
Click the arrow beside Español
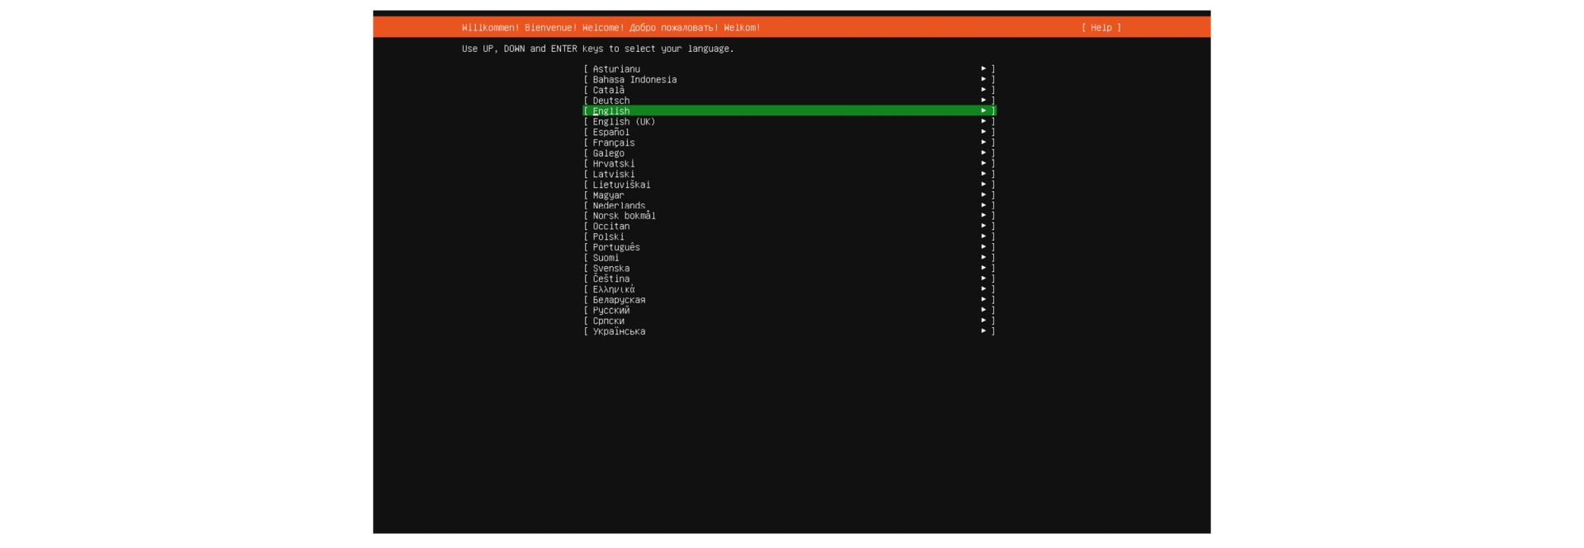click(x=983, y=132)
